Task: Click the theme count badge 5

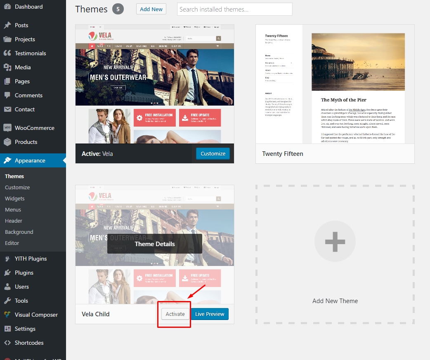Action: [118, 9]
